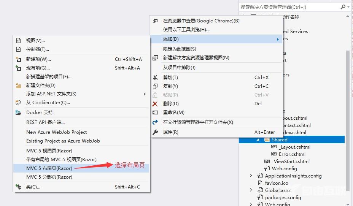Click the Alt+Enter shortcut text
This screenshot has height=206, width=353.
click(x=264, y=132)
